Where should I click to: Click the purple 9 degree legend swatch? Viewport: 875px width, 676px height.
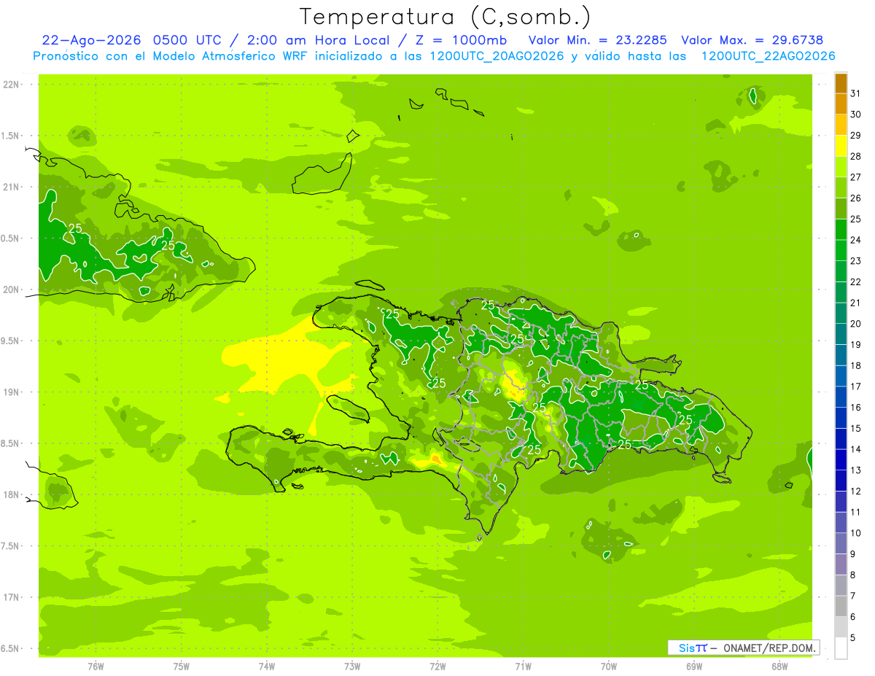pos(841,544)
